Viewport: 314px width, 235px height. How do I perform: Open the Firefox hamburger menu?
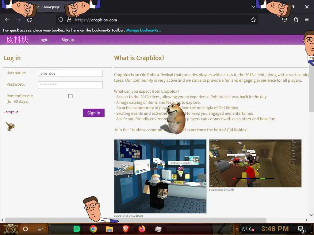click(307, 20)
